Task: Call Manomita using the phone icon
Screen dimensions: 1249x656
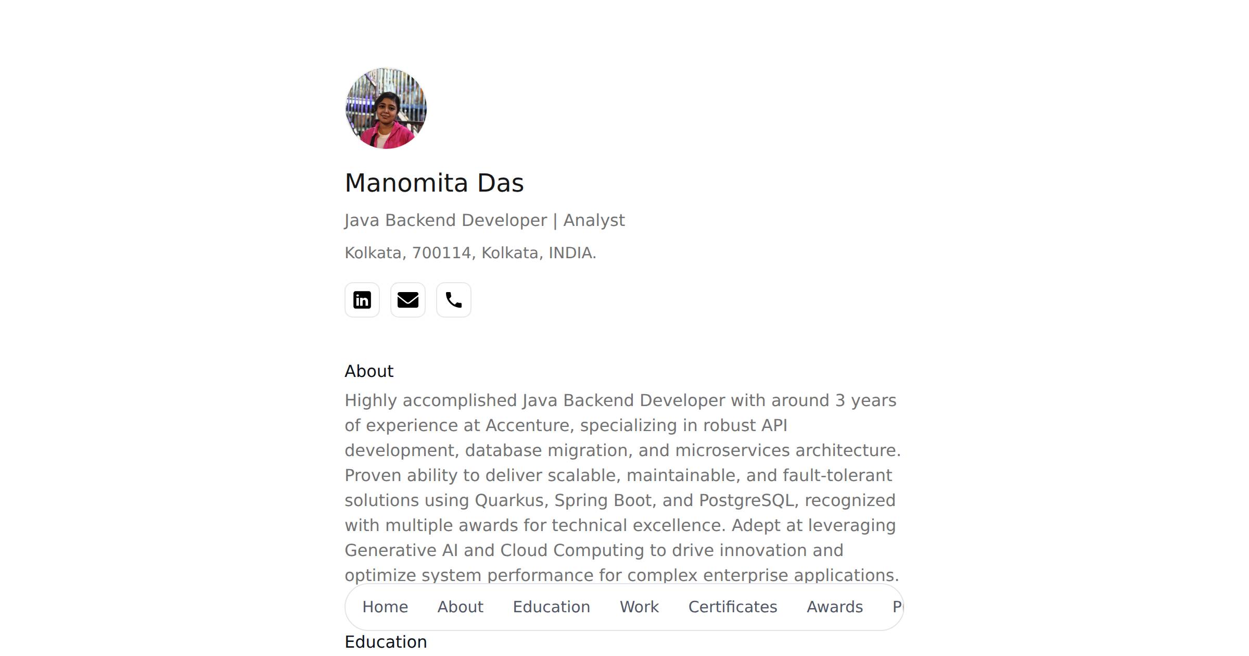Action: tap(453, 300)
